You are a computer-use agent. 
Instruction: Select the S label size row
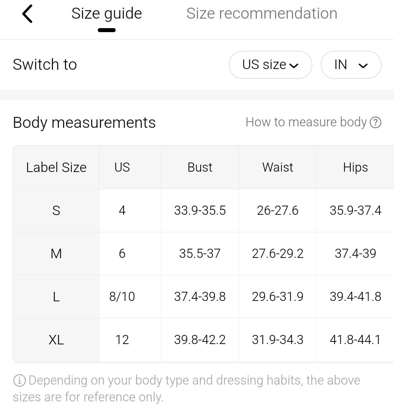(56, 210)
